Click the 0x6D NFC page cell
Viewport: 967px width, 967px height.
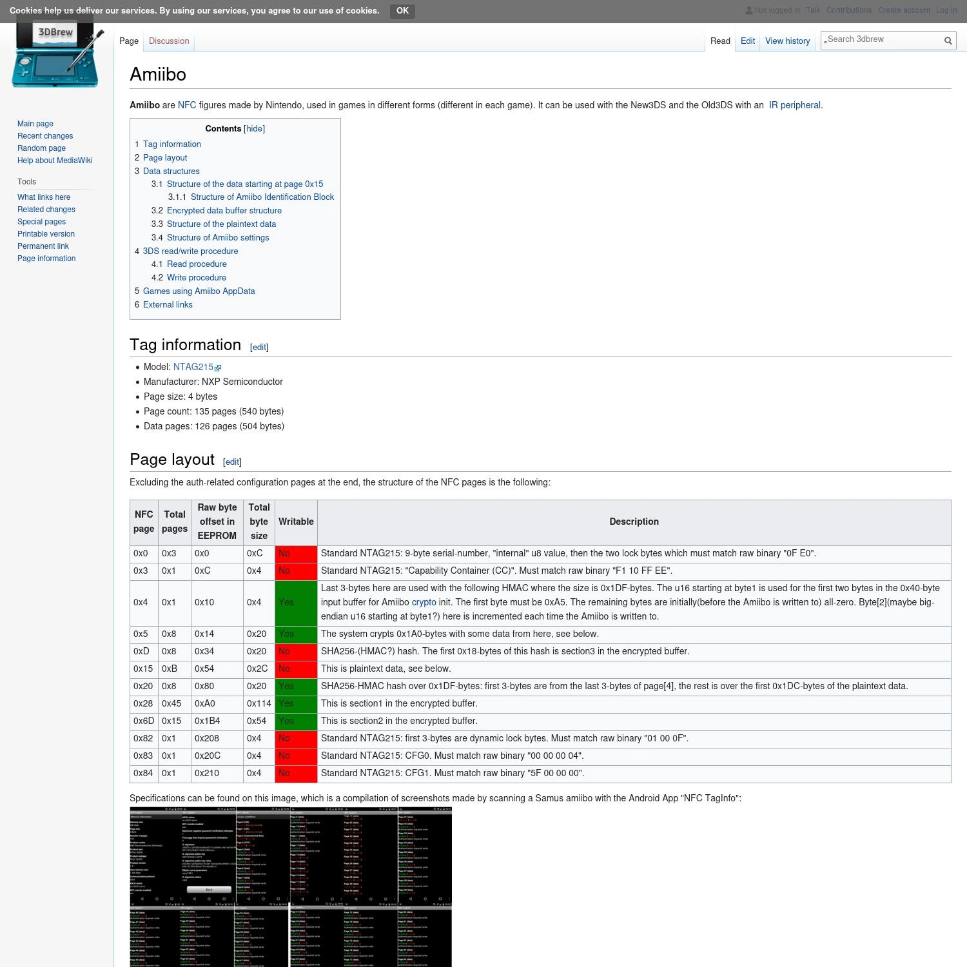click(144, 721)
